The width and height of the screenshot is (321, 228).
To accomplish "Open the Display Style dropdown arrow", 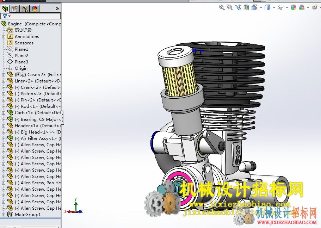I will pyautogui.click(x=274, y=8).
